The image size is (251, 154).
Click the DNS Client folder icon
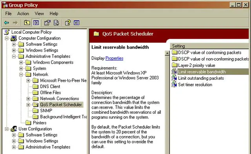pos(35,86)
